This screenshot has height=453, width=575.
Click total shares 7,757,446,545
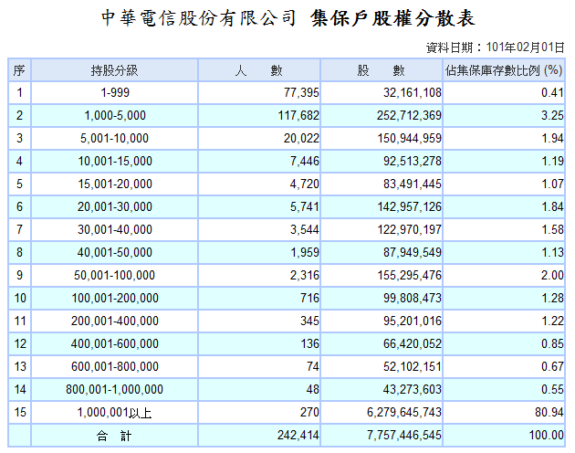pos(404,436)
